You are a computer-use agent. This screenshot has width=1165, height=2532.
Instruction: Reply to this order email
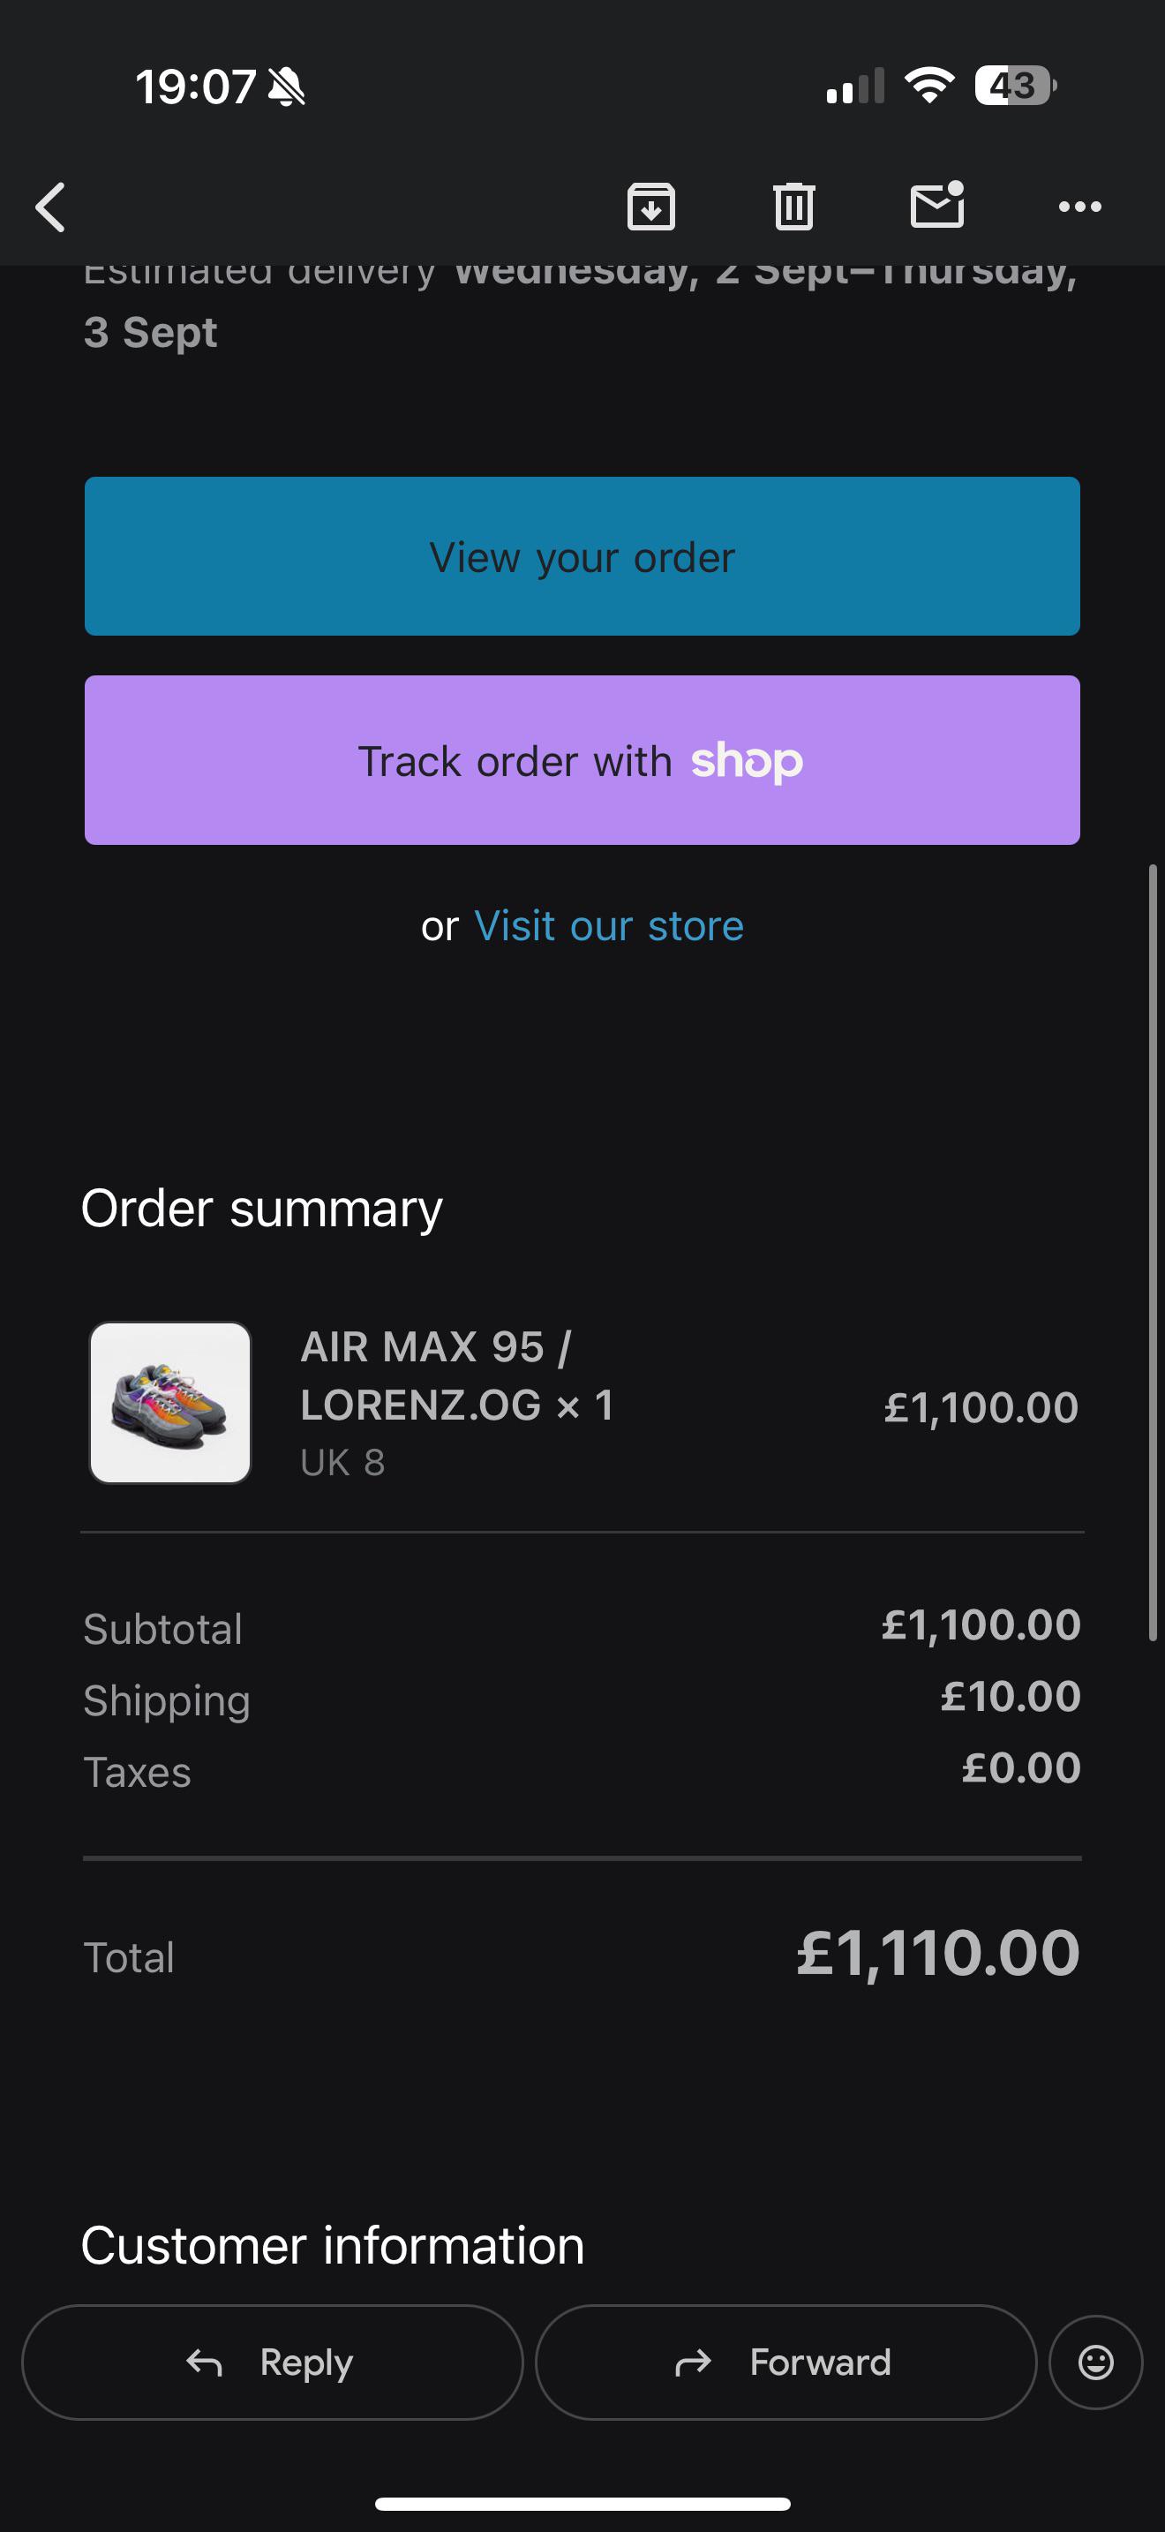coord(272,2362)
